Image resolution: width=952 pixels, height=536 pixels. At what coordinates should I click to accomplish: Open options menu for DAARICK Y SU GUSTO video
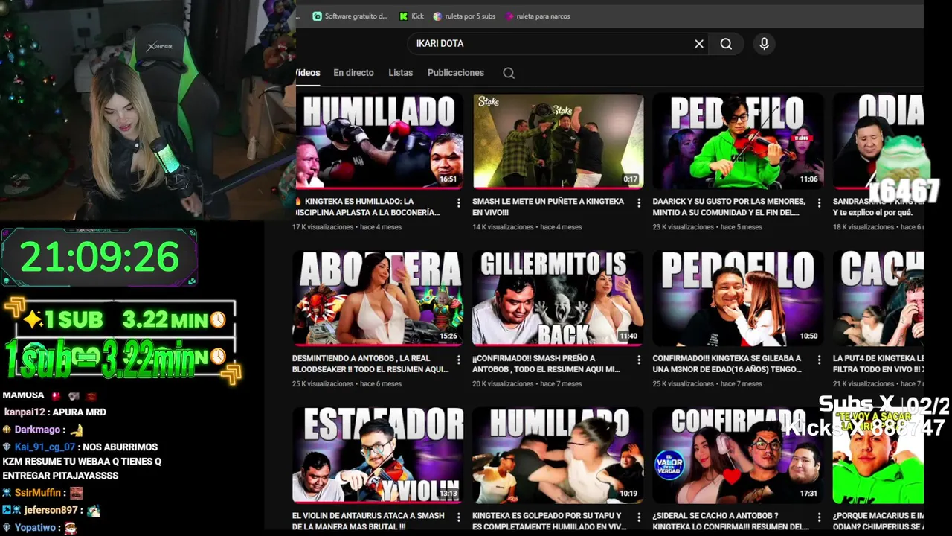pyautogui.click(x=819, y=202)
